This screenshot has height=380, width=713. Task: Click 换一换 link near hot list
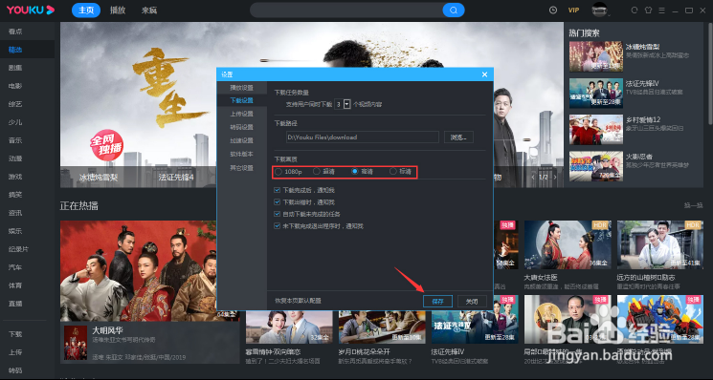pyautogui.click(x=694, y=205)
